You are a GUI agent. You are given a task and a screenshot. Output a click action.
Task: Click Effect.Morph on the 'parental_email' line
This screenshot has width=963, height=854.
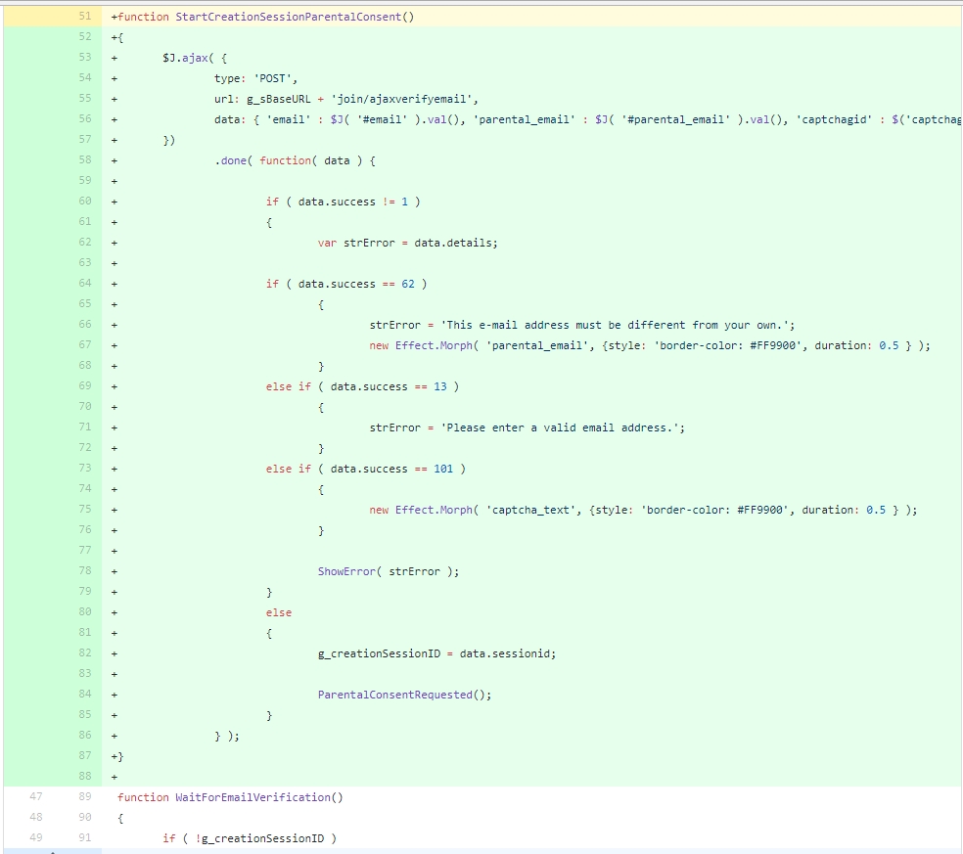433,345
